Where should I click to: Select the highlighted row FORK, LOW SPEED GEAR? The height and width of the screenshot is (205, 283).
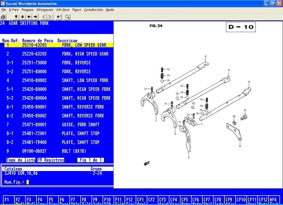point(59,45)
